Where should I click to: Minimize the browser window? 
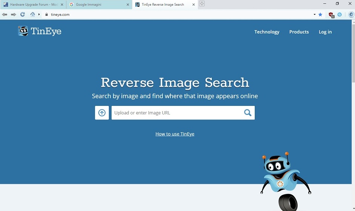click(x=324, y=4)
